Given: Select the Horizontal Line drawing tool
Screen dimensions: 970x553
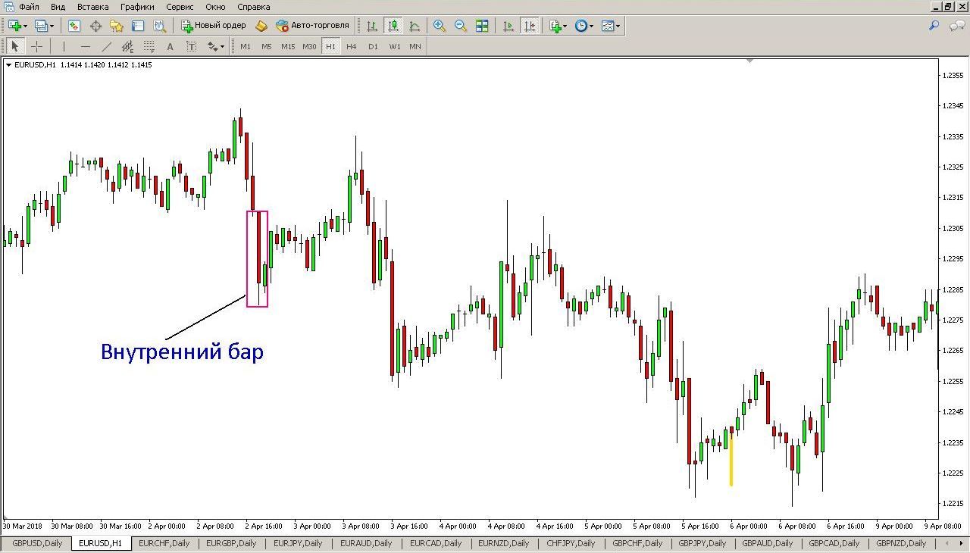Looking at the screenshot, I should [x=85, y=46].
